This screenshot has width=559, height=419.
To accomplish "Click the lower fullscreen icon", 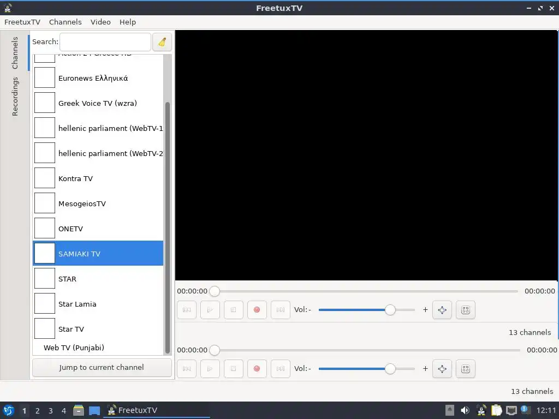I will (442, 368).
